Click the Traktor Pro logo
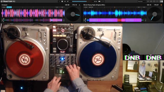This screenshot has height=92, width=164. click(8, 2)
